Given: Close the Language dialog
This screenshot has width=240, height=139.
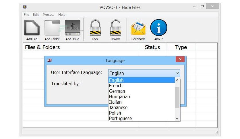Looking at the screenshot, I should click(x=180, y=59).
